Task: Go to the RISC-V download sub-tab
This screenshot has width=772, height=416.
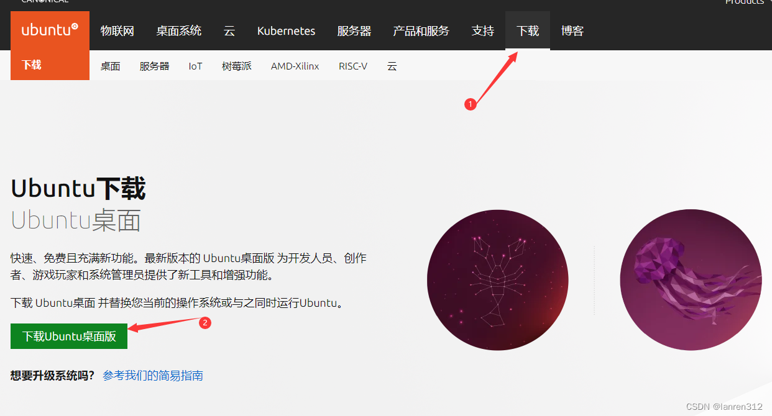Action: (353, 66)
